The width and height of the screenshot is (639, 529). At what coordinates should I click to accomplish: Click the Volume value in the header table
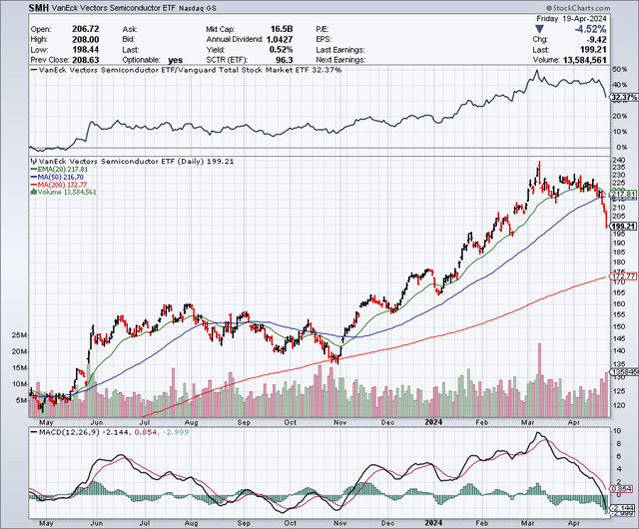[584, 60]
